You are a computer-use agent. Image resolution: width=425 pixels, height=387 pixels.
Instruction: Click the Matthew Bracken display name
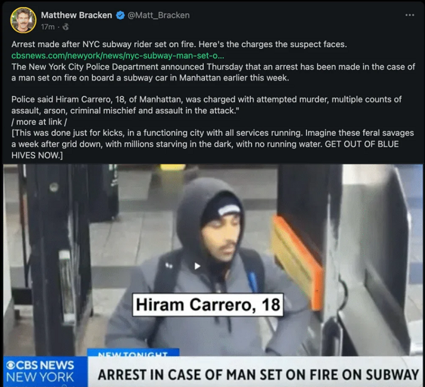76,15
